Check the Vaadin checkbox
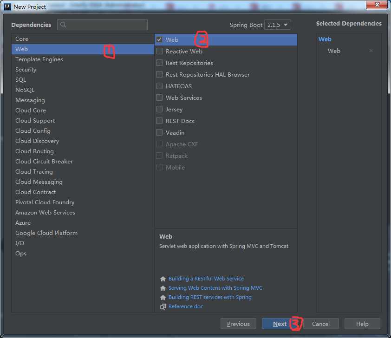391x338 pixels. click(x=159, y=132)
